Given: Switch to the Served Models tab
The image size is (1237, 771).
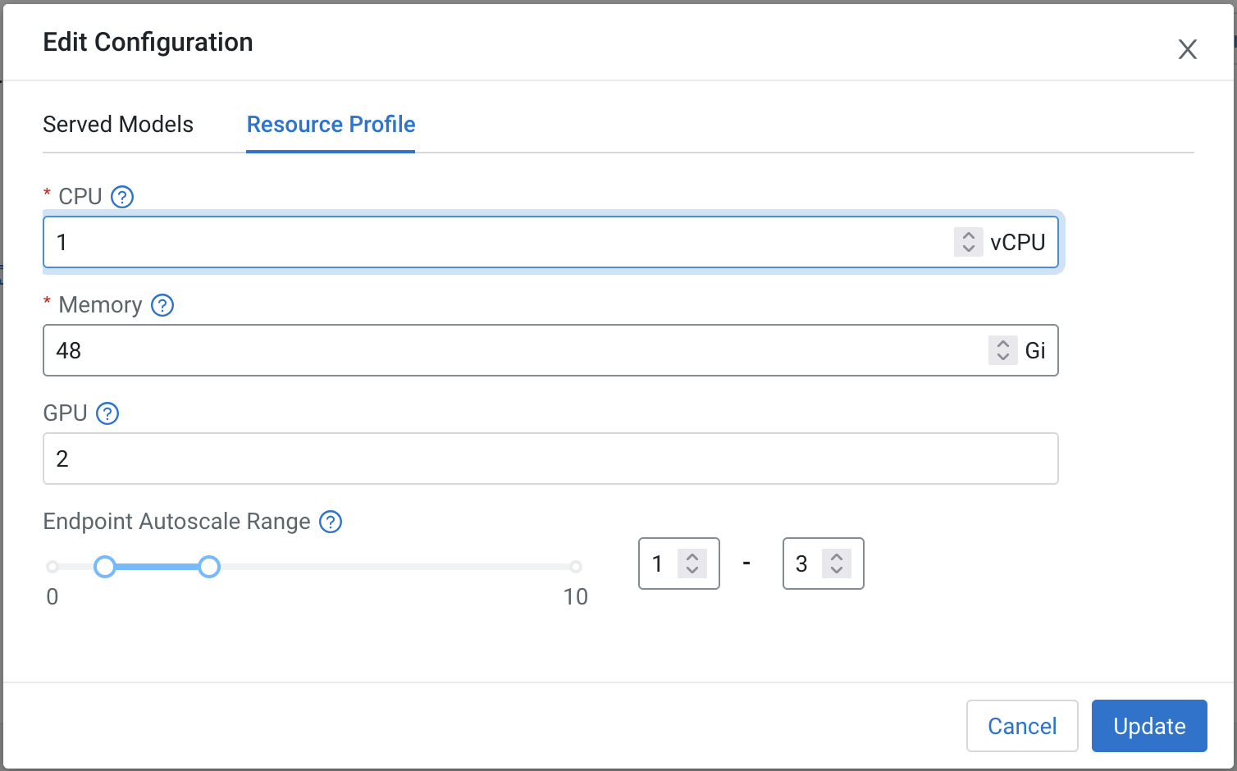Looking at the screenshot, I should coord(118,125).
